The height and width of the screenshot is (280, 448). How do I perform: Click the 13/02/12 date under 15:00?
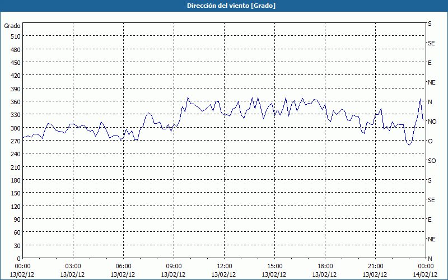coord(274,274)
